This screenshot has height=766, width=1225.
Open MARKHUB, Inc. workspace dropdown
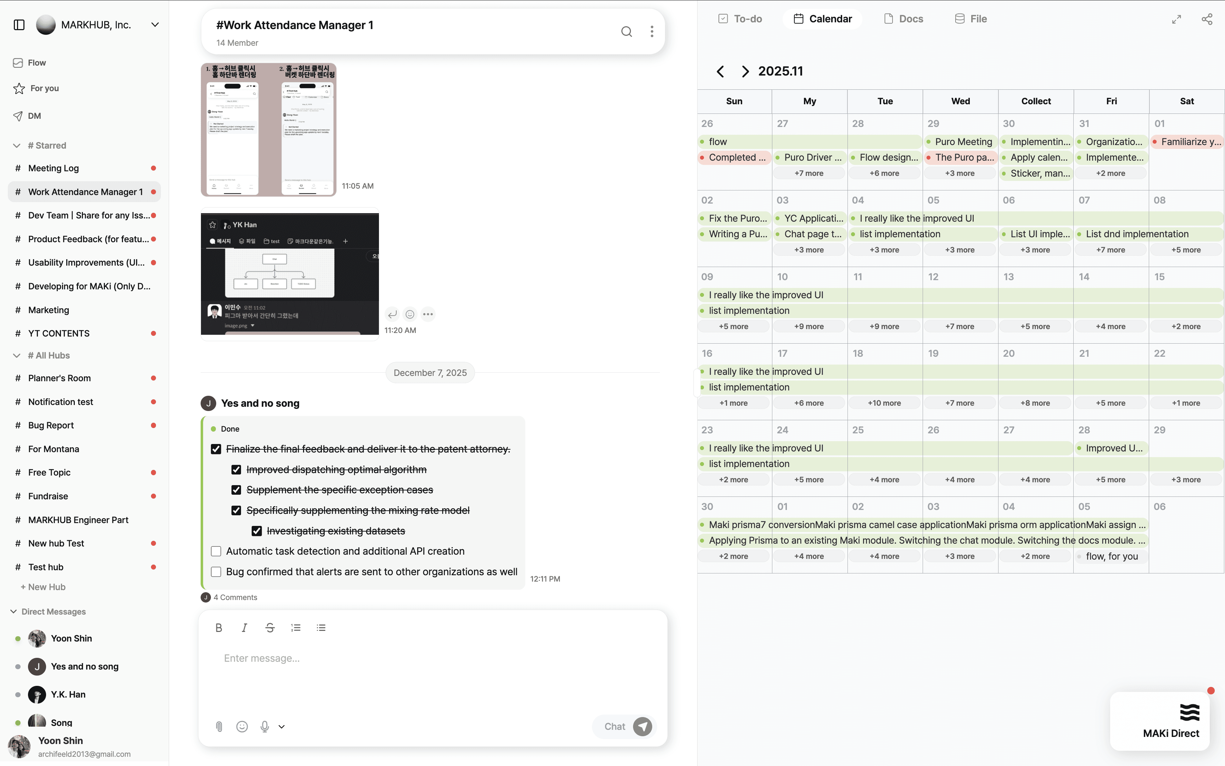pyautogui.click(x=155, y=25)
